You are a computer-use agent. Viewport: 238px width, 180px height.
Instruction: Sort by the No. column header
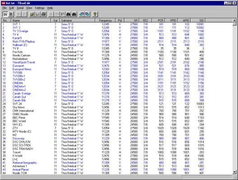click(x=6, y=20)
